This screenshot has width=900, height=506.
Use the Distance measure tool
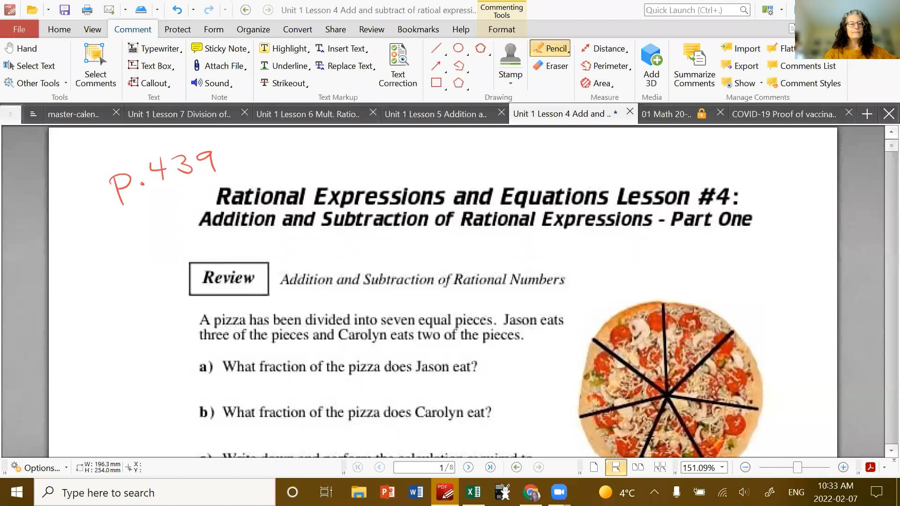click(x=605, y=48)
